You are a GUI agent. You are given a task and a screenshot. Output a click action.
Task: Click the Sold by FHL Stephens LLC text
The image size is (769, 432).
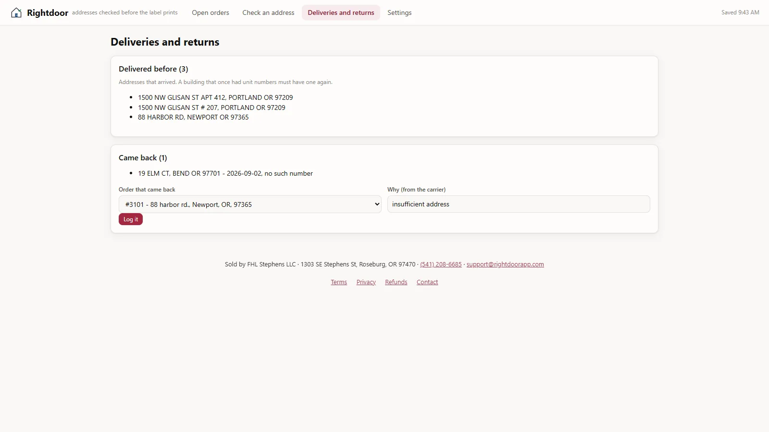click(260, 264)
